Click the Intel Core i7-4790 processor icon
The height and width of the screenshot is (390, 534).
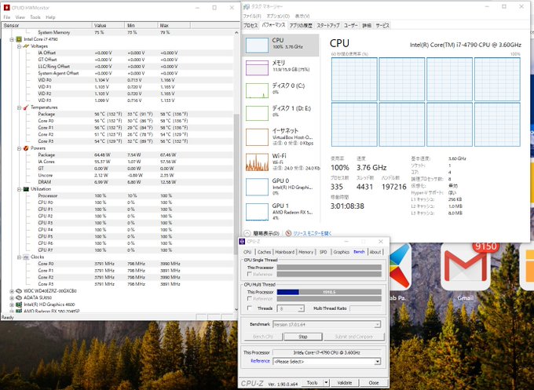coord(19,39)
